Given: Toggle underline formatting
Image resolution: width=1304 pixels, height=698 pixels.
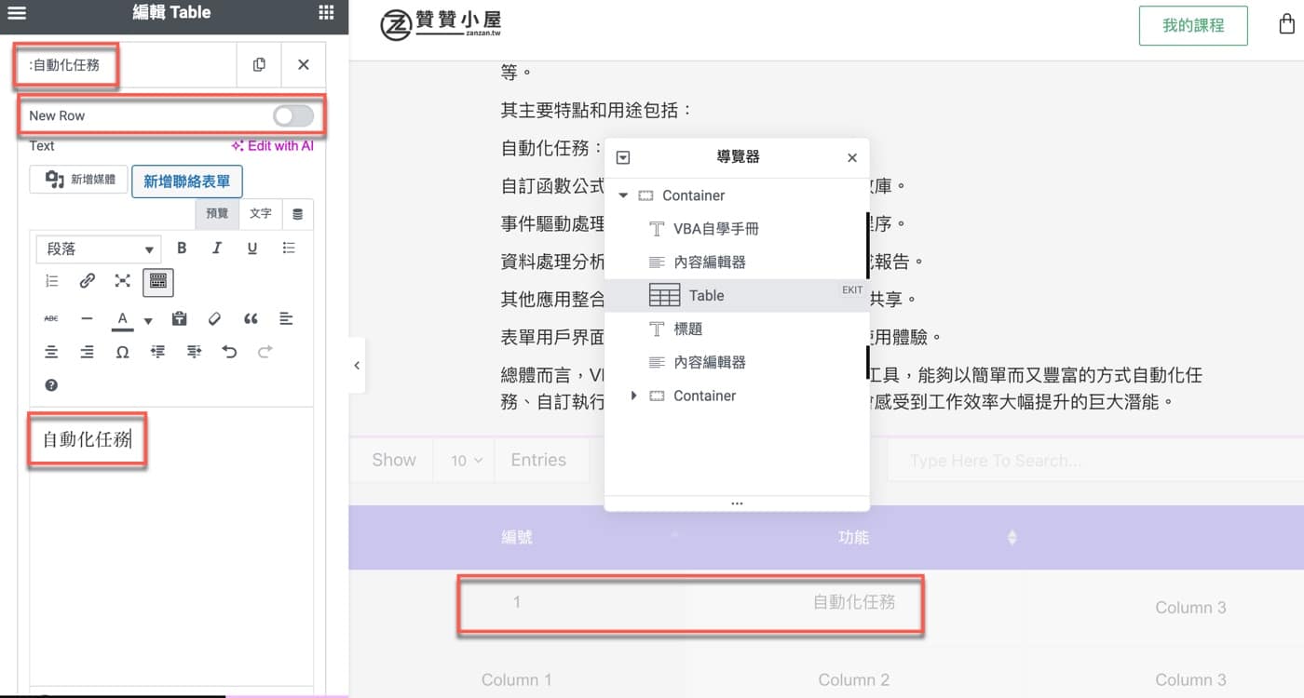Looking at the screenshot, I should (x=252, y=248).
